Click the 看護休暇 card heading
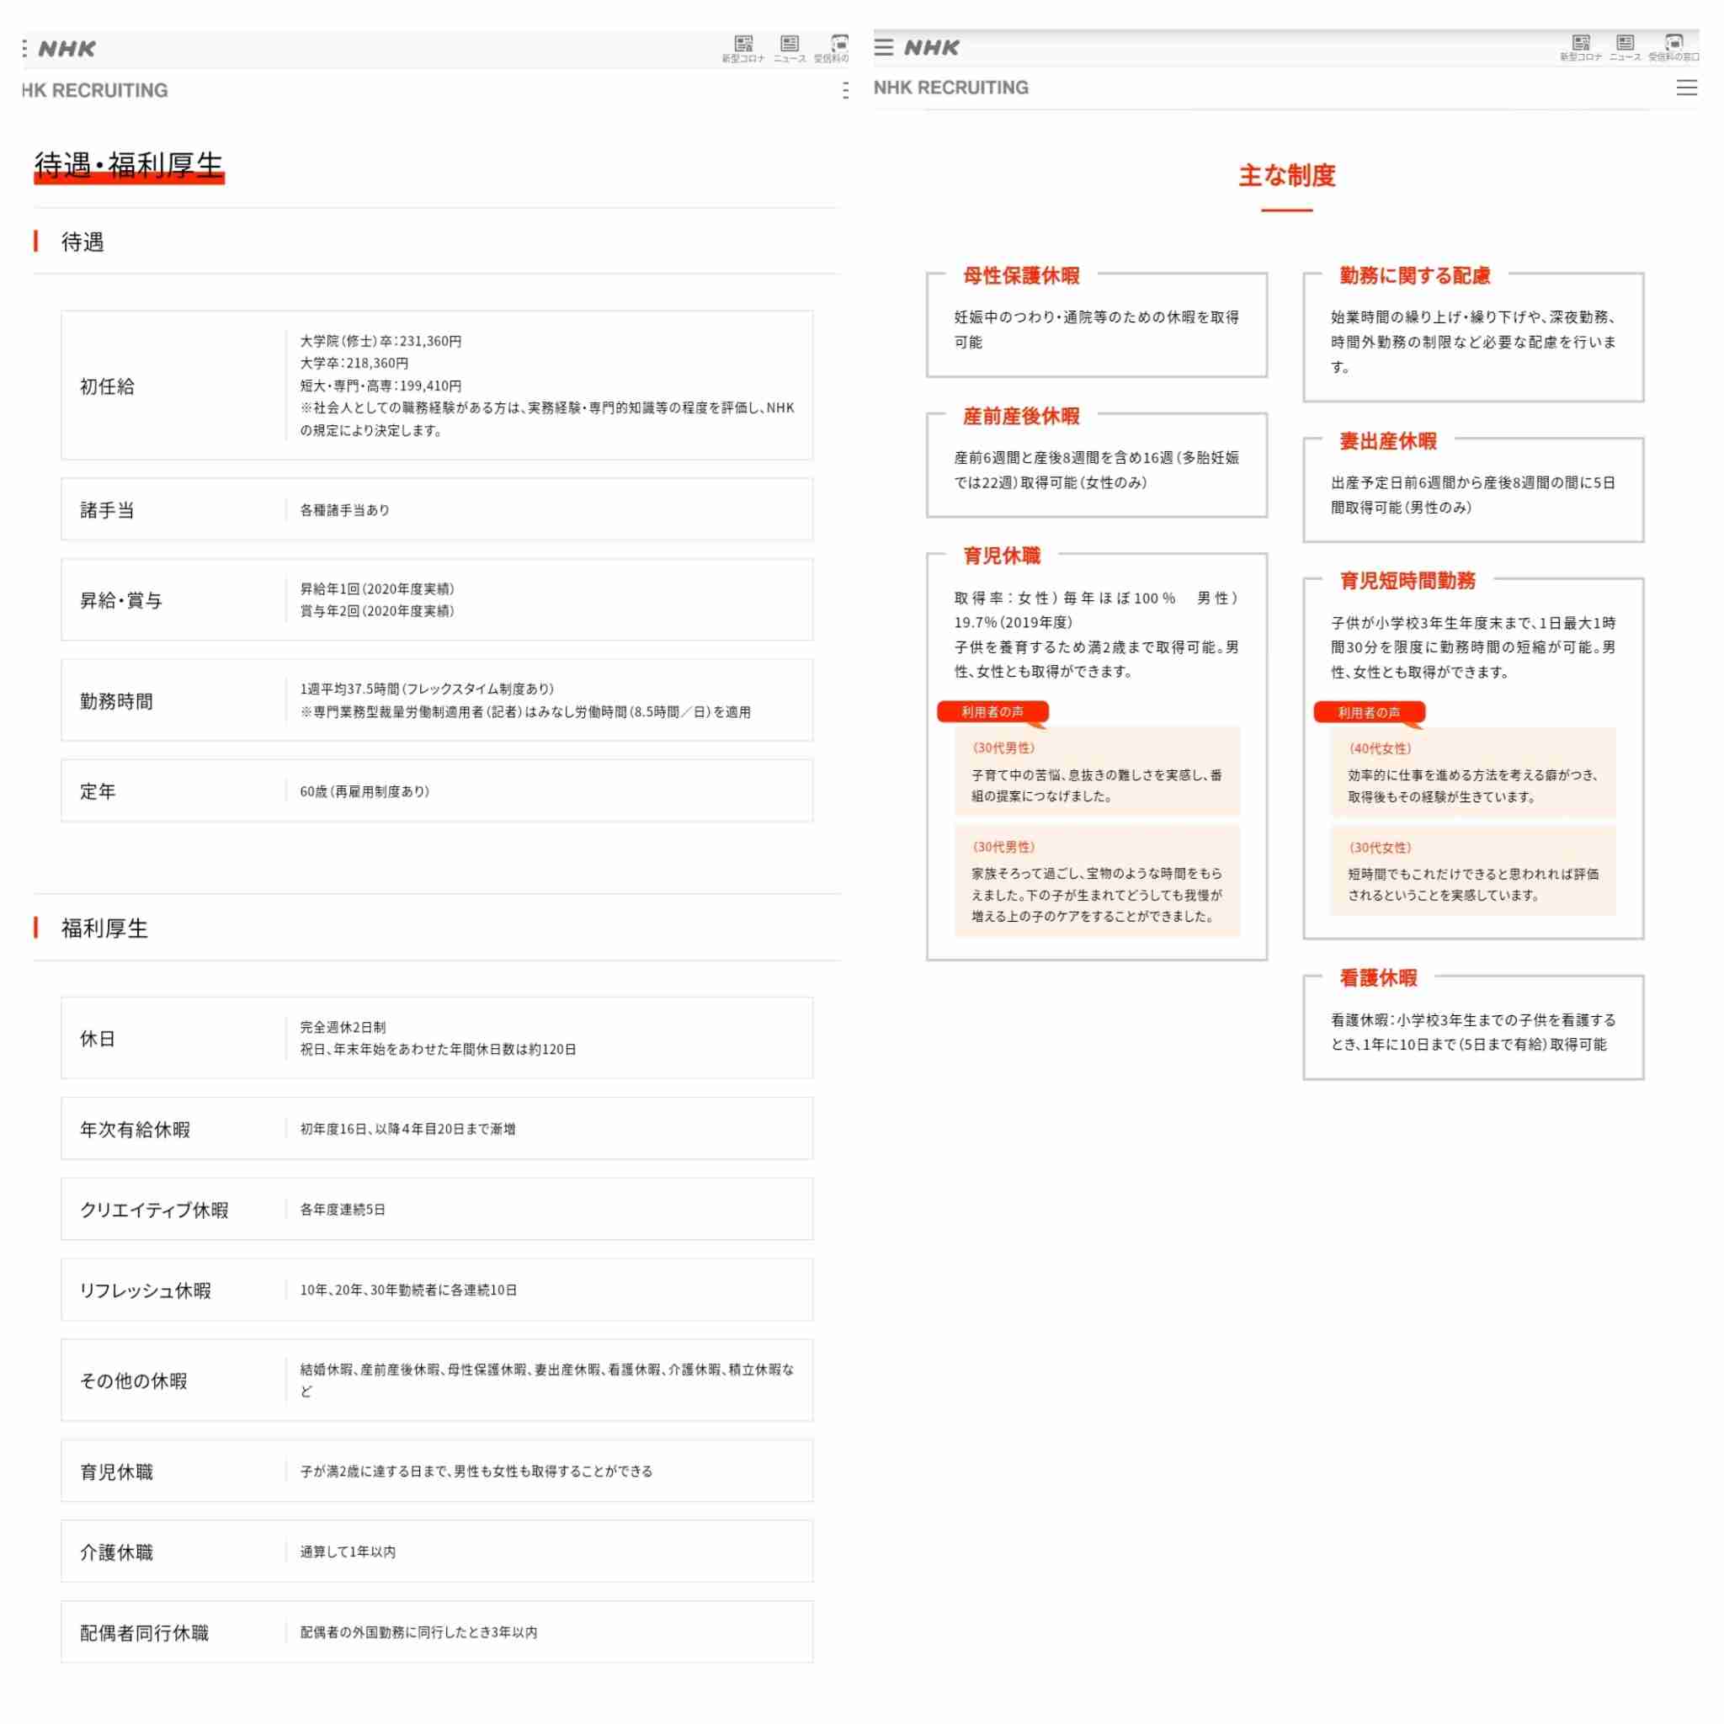1724x1724 pixels. pos(1378,977)
